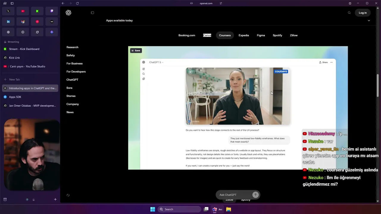
Task: Open the LinkedIn pinned favorite
Action: pyautogui.click(x=8, y=21)
